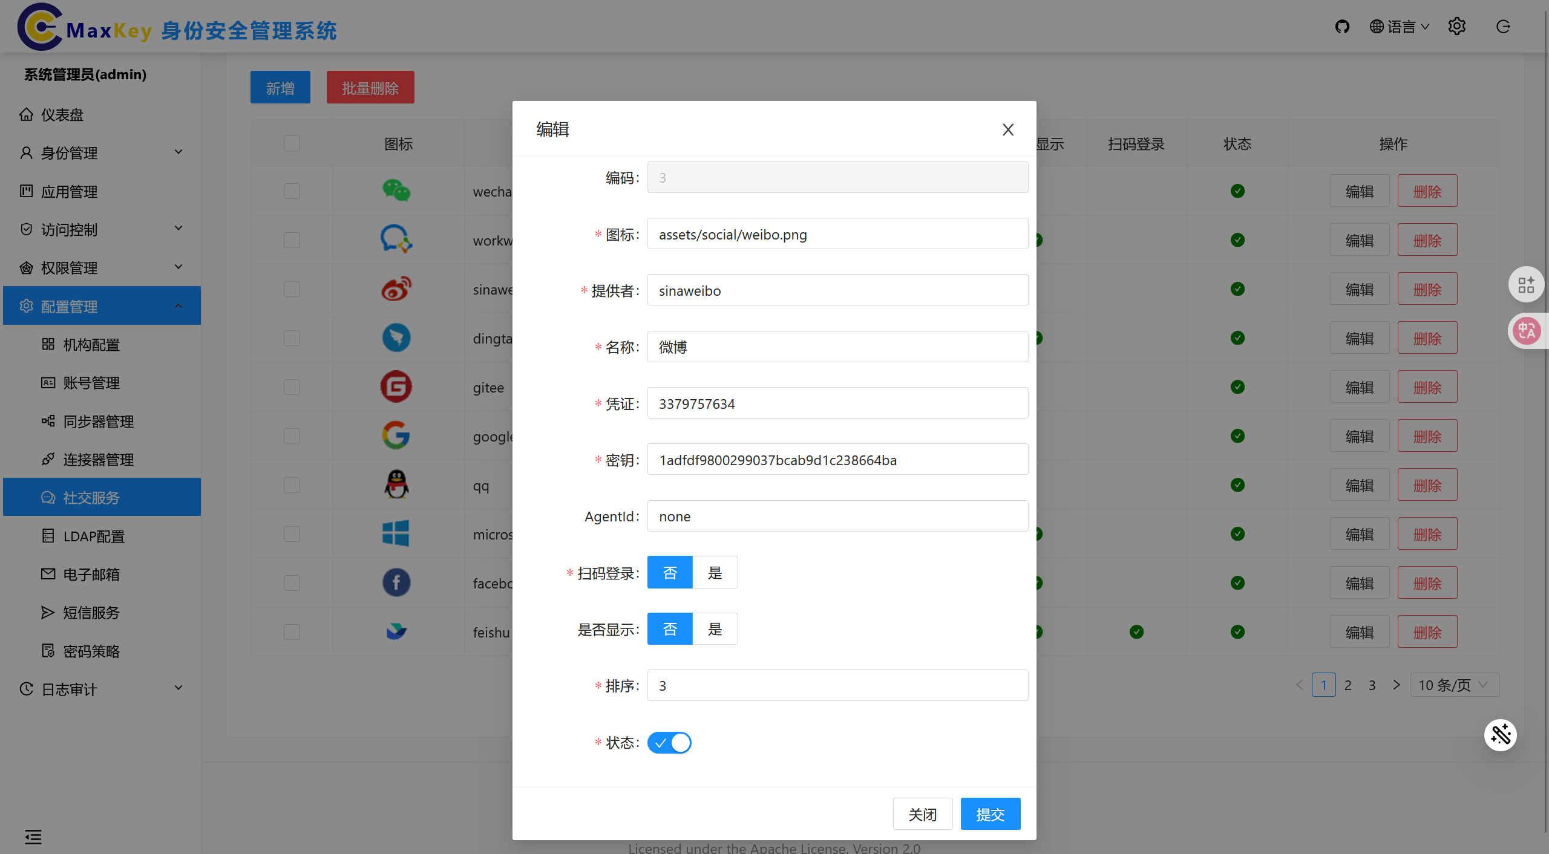
Task: Open the GitHub icon link in header
Action: [x=1342, y=27]
